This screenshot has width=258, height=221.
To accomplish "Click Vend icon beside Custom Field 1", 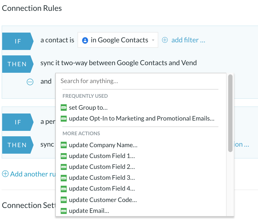I will (x=64, y=156).
